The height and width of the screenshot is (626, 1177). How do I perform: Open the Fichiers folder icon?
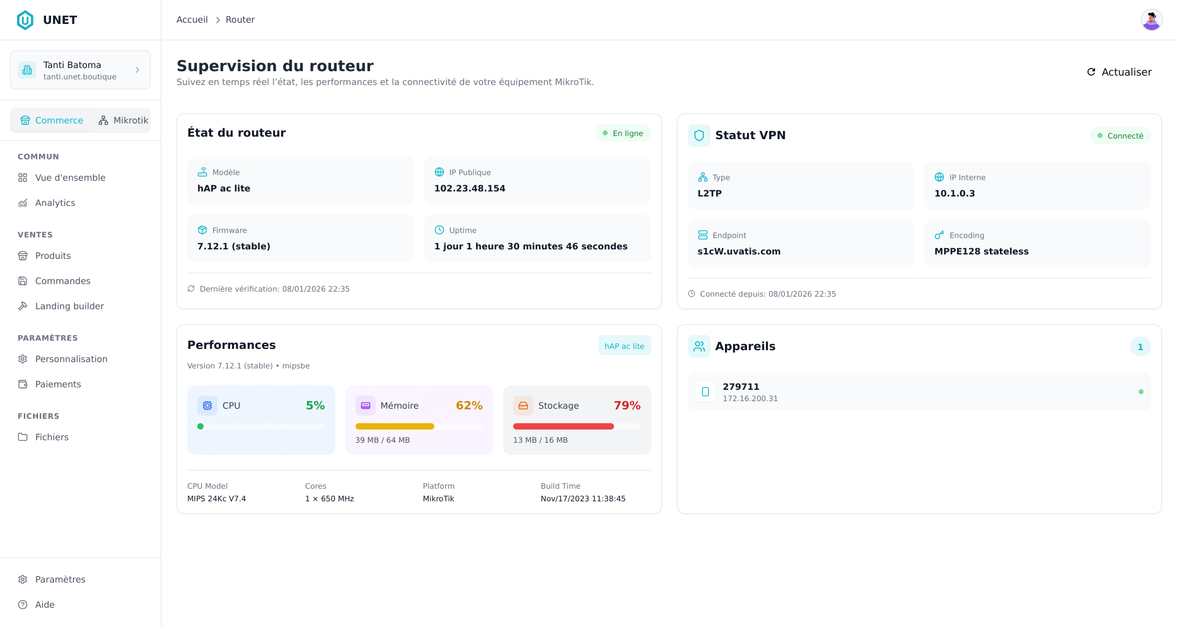(23, 437)
